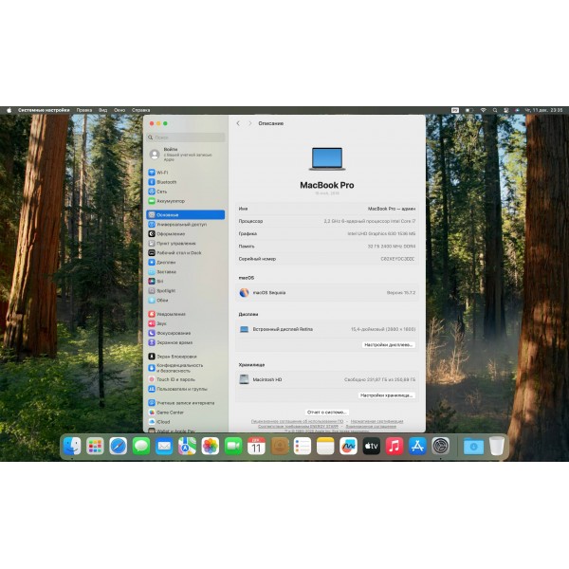Open the Вид (View) menu
This screenshot has width=569, height=569.
tap(102, 110)
